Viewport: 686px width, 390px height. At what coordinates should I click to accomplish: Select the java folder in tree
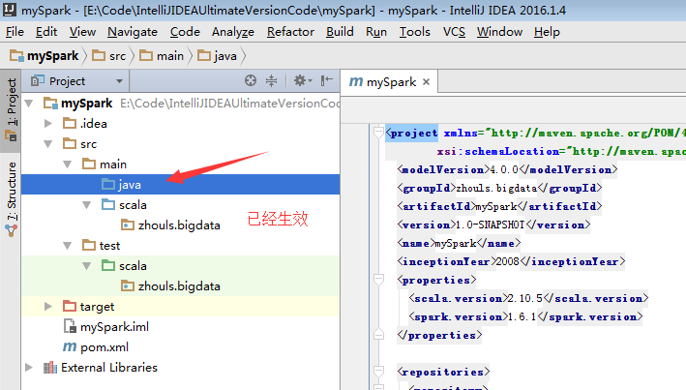pyautogui.click(x=180, y=184)
